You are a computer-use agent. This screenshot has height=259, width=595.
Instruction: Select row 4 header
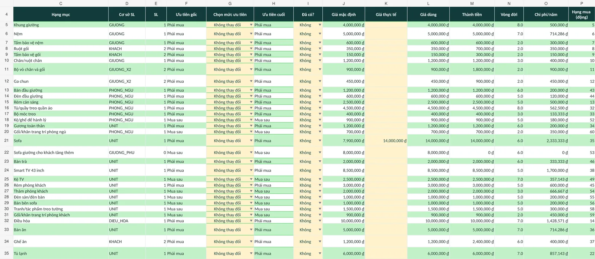[6, 14]
